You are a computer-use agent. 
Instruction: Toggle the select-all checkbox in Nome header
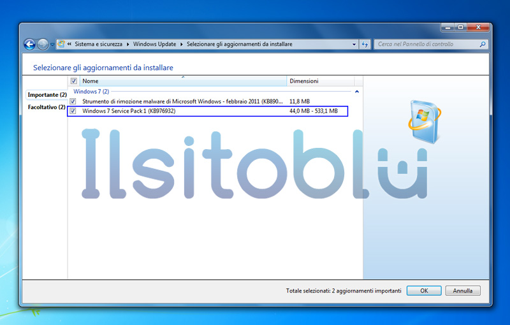[74, 82]
